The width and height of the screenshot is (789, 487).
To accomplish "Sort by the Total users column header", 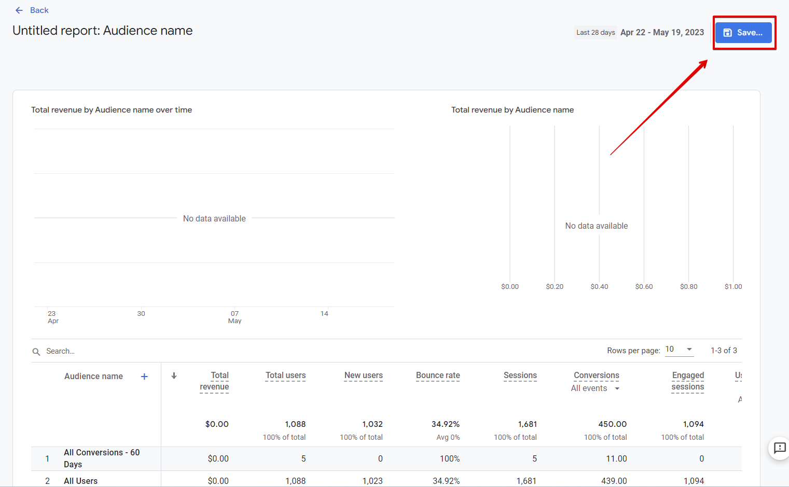I will coord(285,375).
